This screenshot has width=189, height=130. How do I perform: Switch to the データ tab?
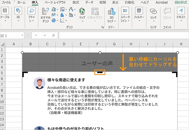pyautogui.click(x=89, y=3)
